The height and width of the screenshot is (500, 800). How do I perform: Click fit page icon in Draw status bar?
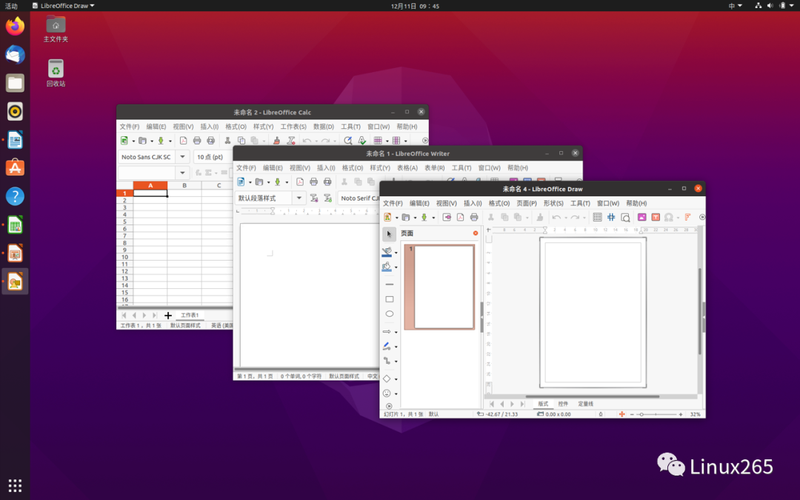click(621, 414)
